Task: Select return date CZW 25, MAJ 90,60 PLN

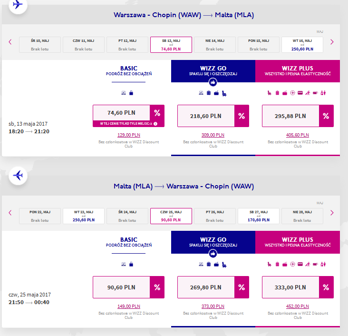Action: (171, 216)
